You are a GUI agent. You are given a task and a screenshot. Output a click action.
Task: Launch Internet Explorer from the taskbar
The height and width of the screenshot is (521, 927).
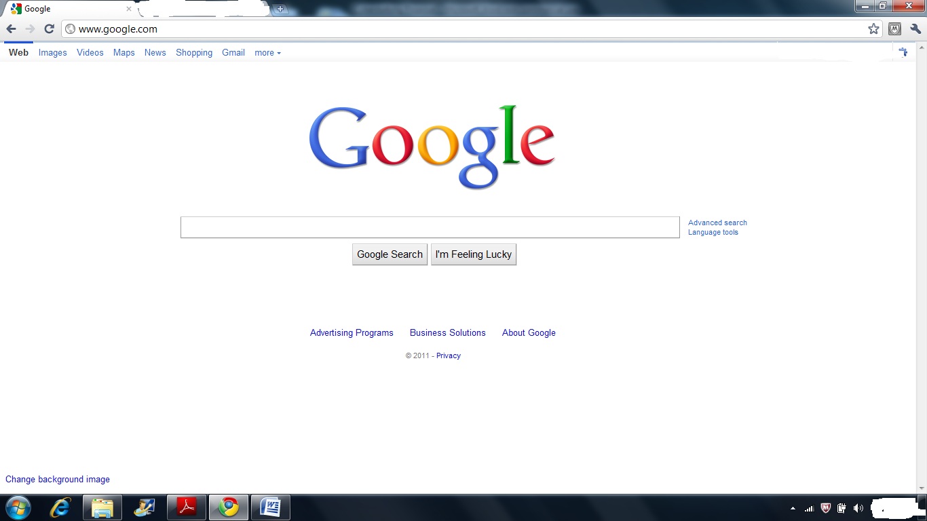tap(60, 507)
